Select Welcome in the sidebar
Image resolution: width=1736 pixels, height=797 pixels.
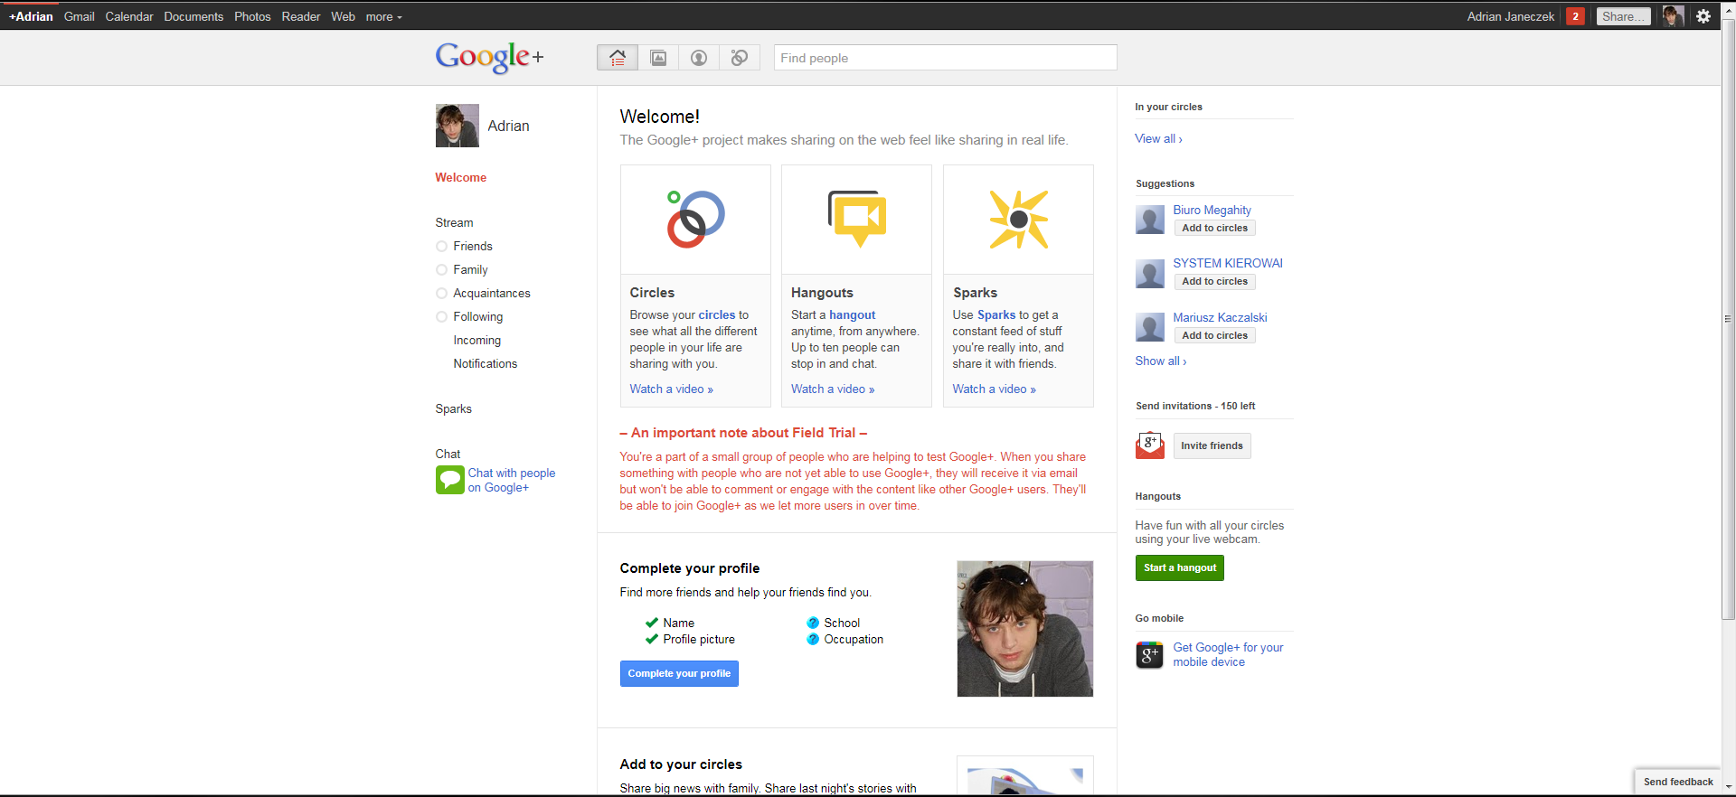tap(461, 178)
